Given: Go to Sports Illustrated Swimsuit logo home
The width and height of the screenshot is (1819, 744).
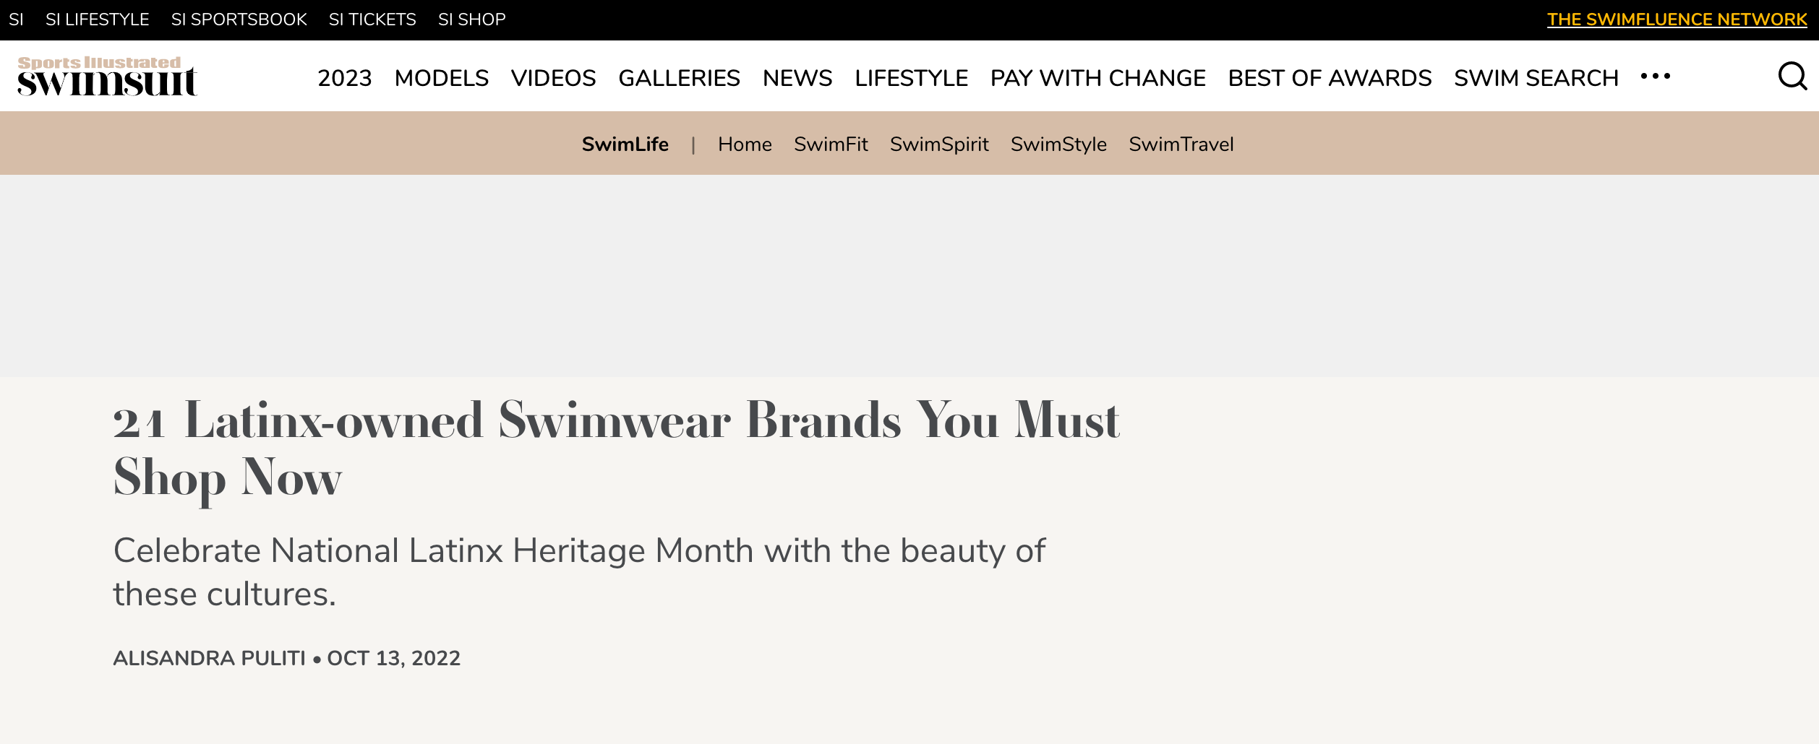Looking at the screenshot, I should [x=107, y=76].
